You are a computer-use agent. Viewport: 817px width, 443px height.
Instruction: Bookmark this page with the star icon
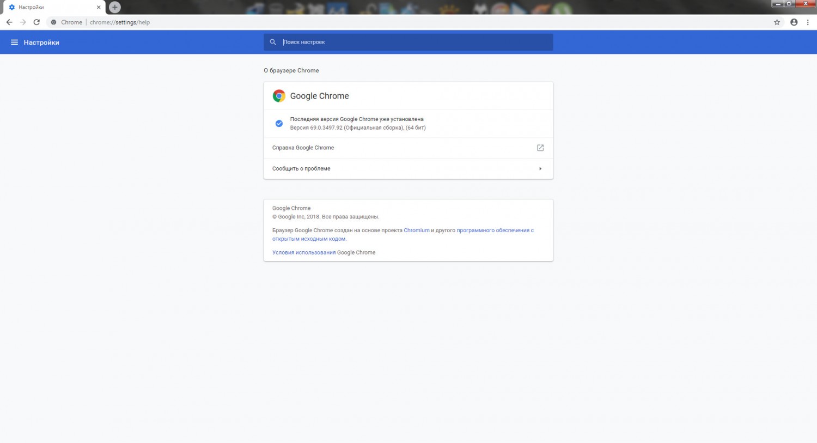tap(777, 22)
